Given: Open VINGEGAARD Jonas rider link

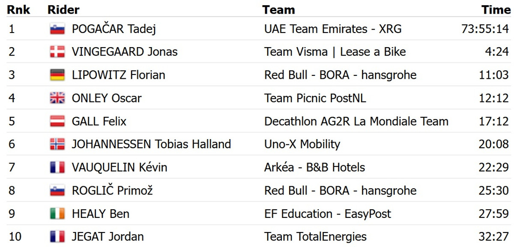Looking at the screenshot, I should pos(124,52).
